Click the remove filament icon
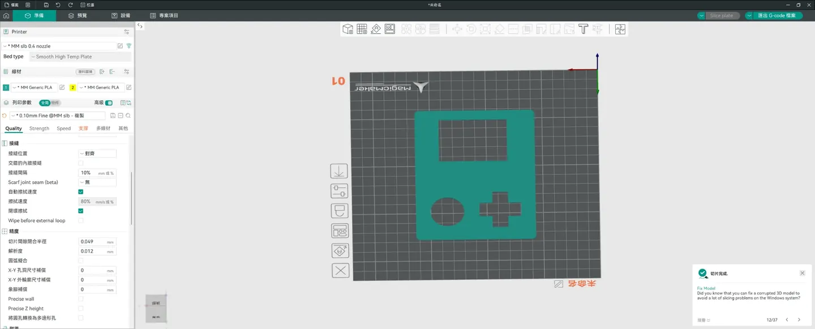Viewport: 815px width, 329px height. click(x=112, y=72)
